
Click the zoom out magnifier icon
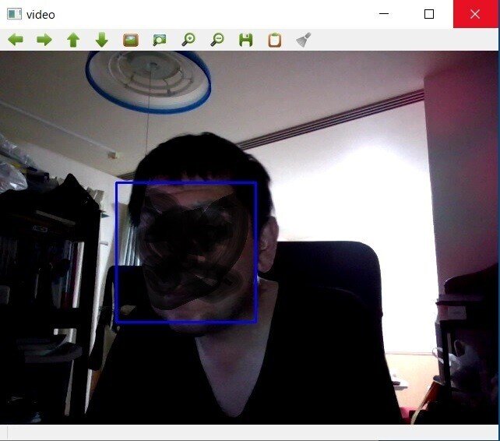click(217, 40)
